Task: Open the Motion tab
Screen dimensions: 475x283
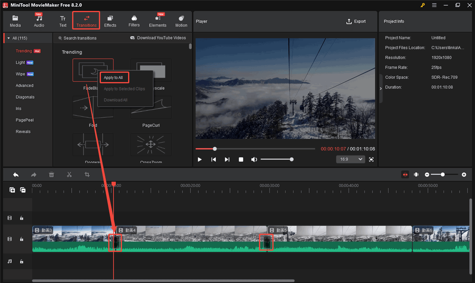Action: coord(181,21)
